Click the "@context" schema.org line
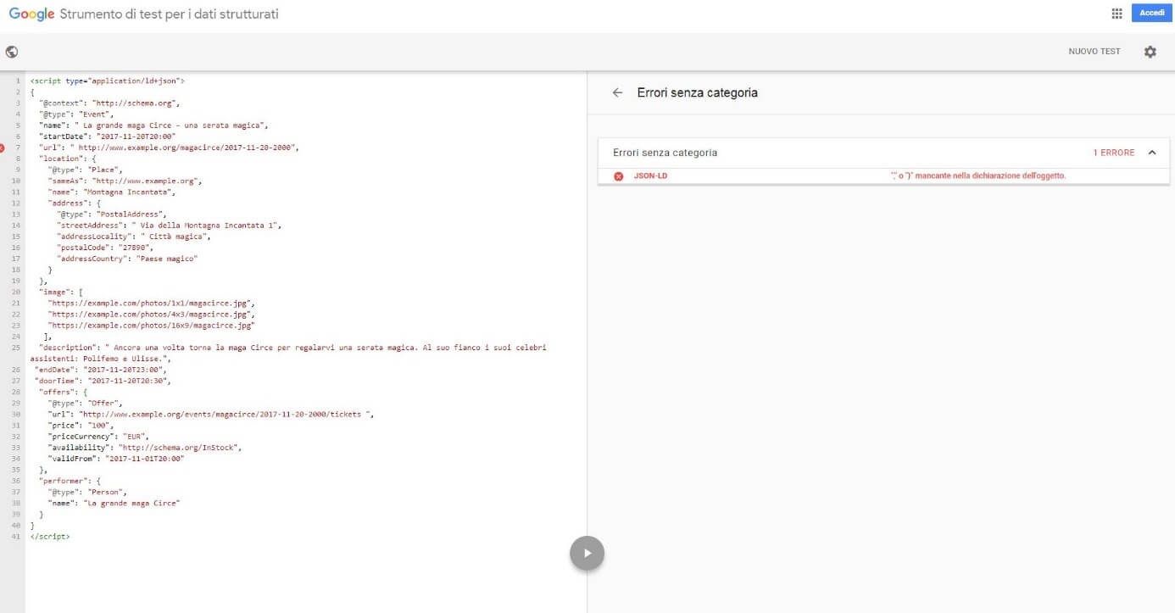The height and width of the screenshot is (613, 1175). click(109, 103)
